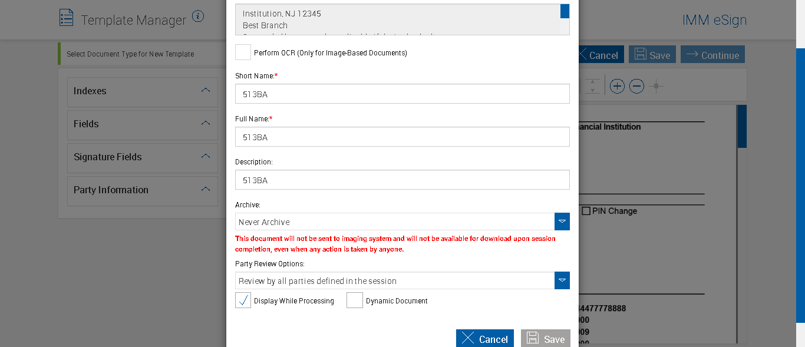This screenshot has height=347, width=805.
Task: Toggle the Party Information section chevron
Action: [x=206, y=190]
